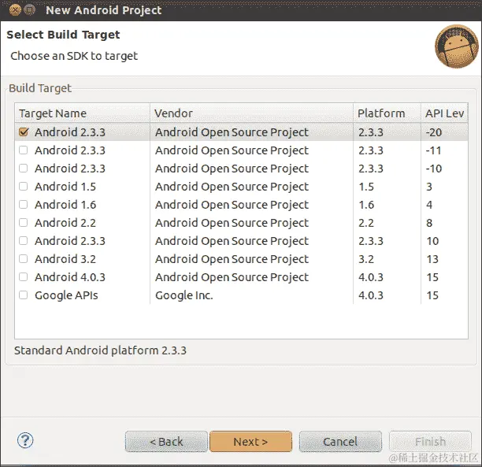
Task: Click Standard Android platform 2.3.3 description text
Action: tap(100, 350)
